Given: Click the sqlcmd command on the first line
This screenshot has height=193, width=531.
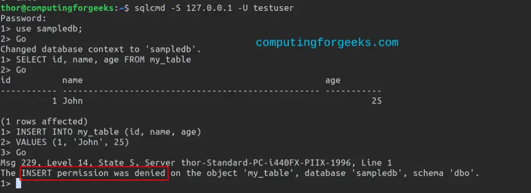Looking at the screenshot, I should click(x=214, y=8).
